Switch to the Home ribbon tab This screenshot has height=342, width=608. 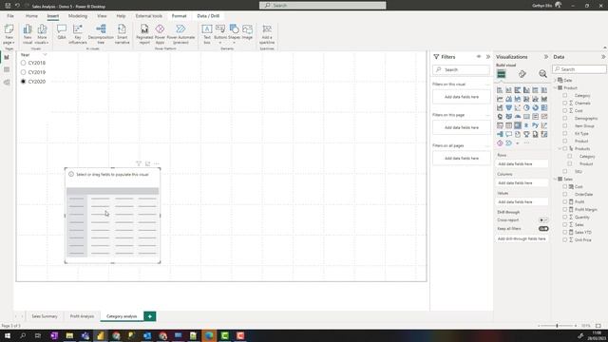coord(31,16)
